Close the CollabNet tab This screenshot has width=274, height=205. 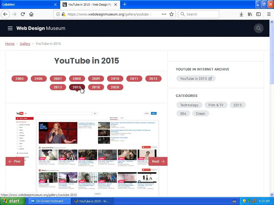pos(55,5)
